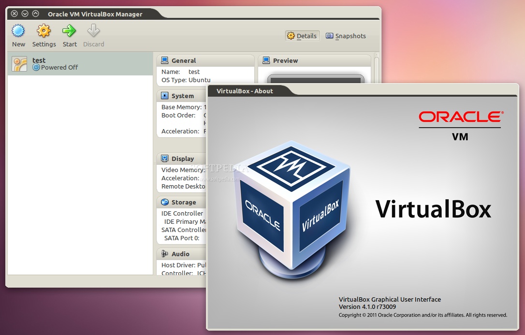This screenshot has height=335, width=525.
Task: Click 'SATA Port 0:' in Storage section
Action: click(182, 238)
